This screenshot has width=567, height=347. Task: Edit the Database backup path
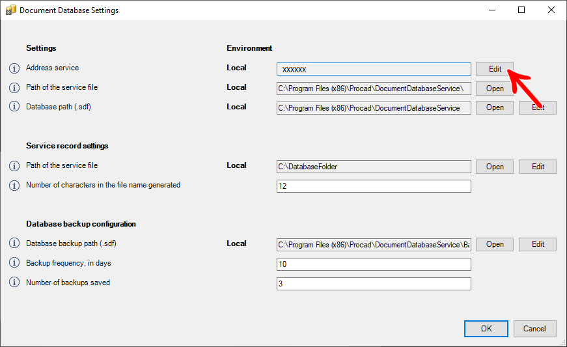coord(538,244)
